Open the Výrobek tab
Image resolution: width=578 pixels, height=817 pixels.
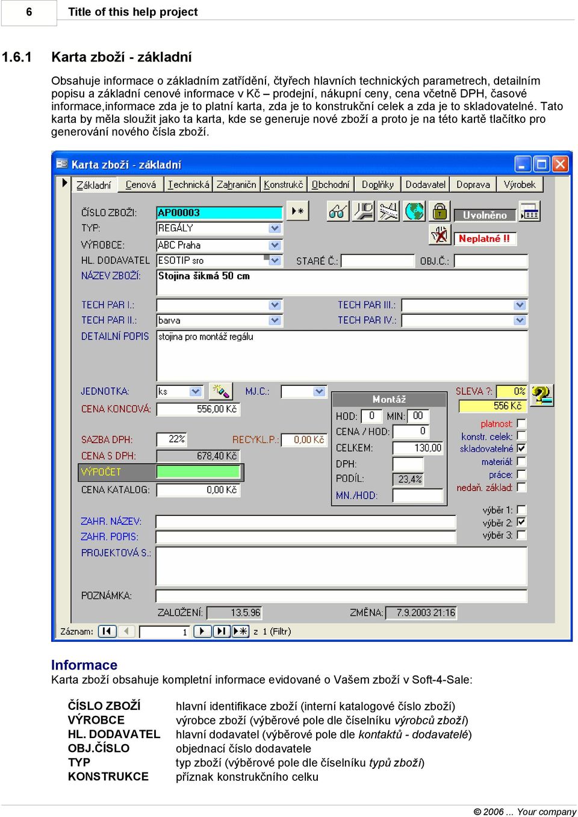click(520, 185)
